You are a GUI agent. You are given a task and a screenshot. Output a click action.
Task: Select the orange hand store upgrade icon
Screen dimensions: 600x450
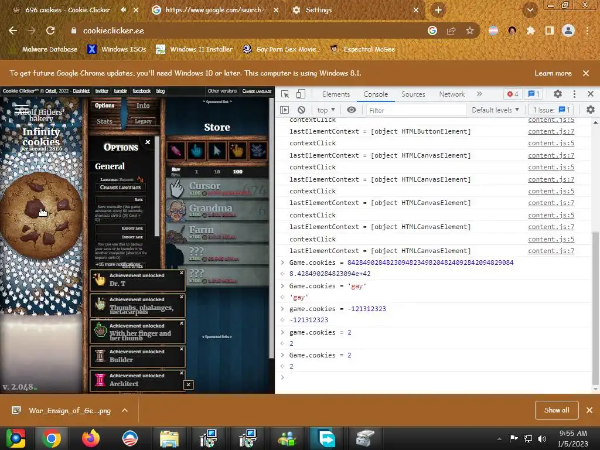tap(237, 151)
